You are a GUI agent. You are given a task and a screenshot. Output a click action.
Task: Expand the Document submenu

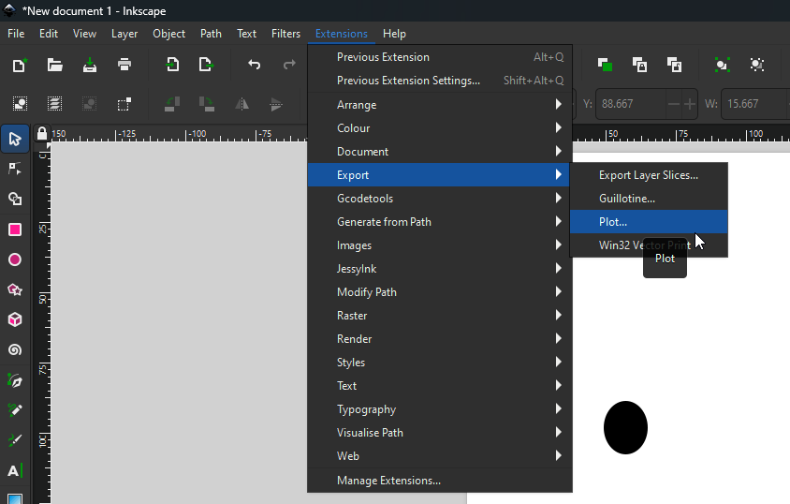click(x=439, y=151)
